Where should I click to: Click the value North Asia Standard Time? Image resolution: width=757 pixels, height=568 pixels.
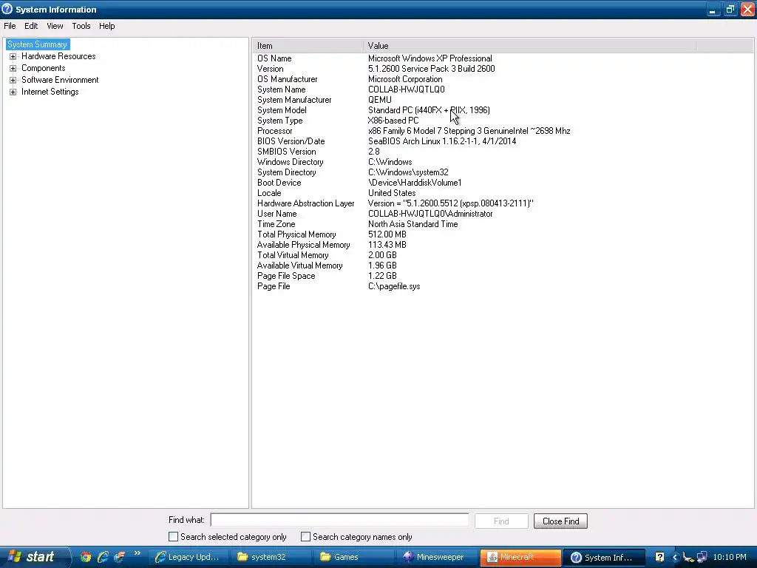point(413,224)
